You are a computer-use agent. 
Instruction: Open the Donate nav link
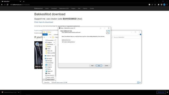[x=92, y=8]
